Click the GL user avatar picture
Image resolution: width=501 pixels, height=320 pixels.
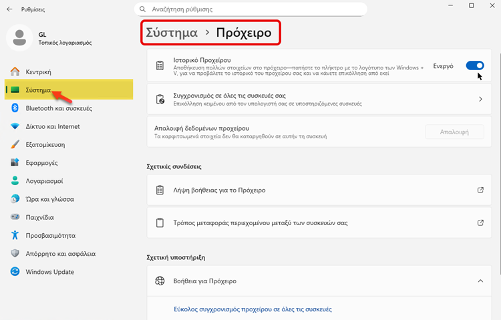coord(19,37)
